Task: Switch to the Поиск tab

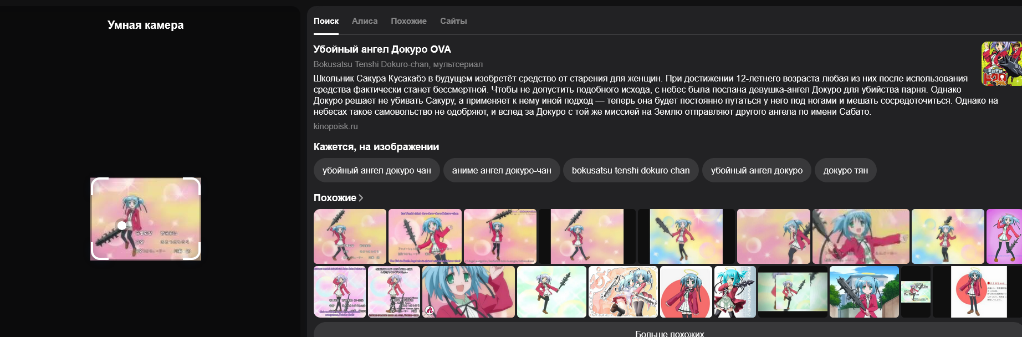Action: coord(326,21)
